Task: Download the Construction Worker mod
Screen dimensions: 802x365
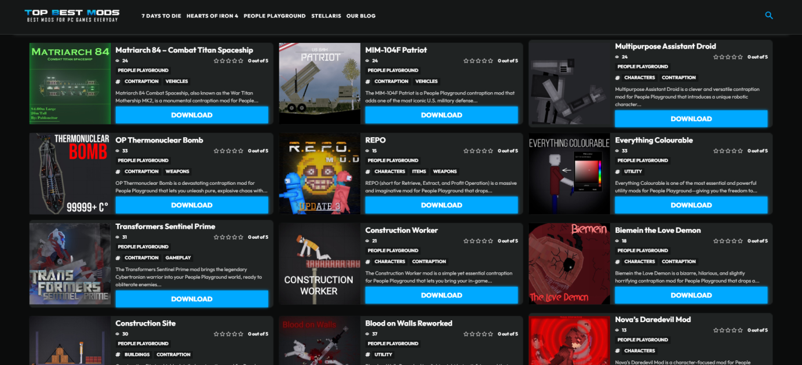Action: 442,295
